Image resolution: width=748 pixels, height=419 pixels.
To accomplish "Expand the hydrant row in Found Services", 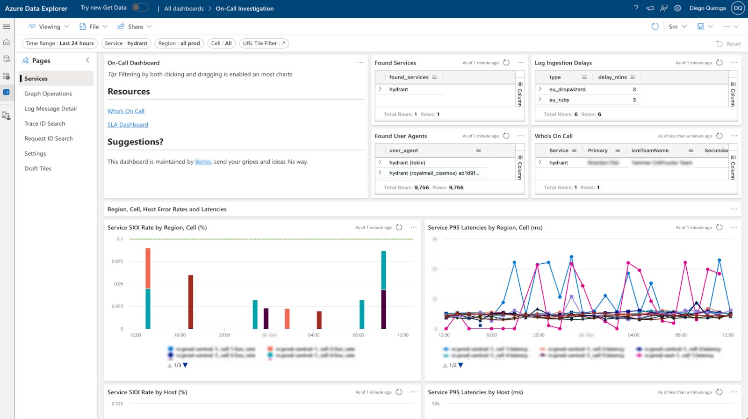I will [380, 89].
